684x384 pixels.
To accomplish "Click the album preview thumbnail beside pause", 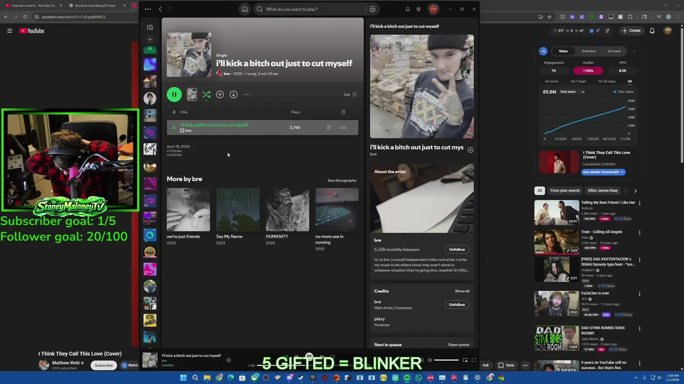I will (x=192, y=94).
